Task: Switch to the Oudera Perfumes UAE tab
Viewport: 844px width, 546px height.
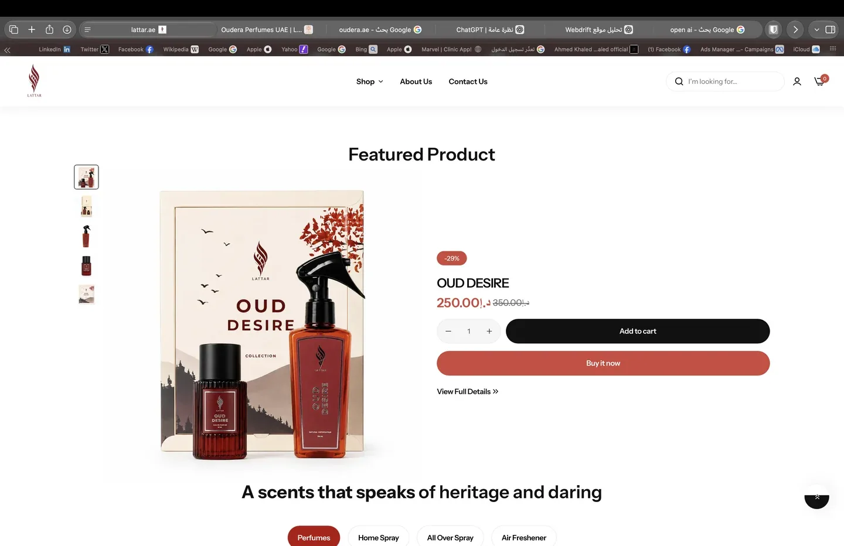Action: pos(267,29)
